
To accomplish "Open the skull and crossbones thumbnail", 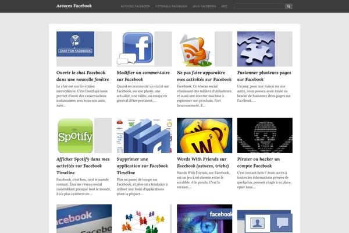I will pyautogui.click(x=265, y=135).
